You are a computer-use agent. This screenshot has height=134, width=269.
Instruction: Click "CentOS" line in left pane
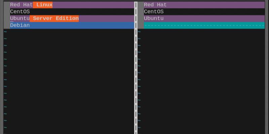pyautogui.click(x=72, y=12)
